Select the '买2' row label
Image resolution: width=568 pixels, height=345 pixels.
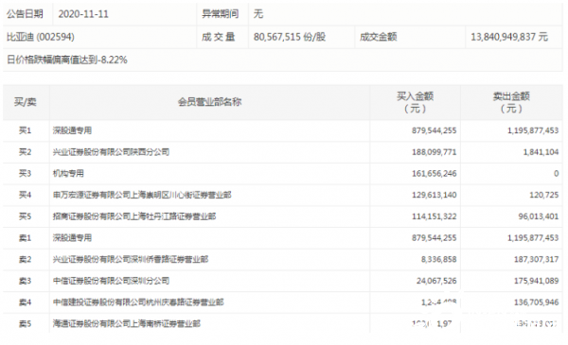25,152
